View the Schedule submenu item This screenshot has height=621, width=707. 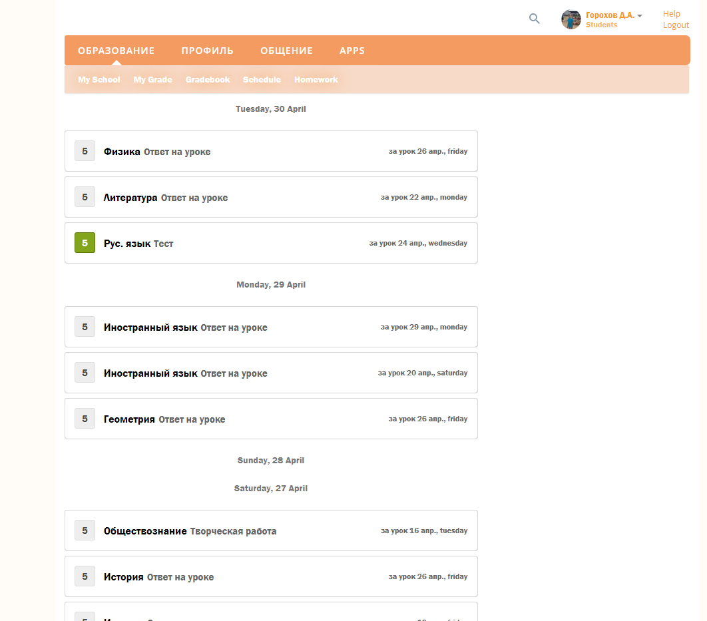coord(262,80)
